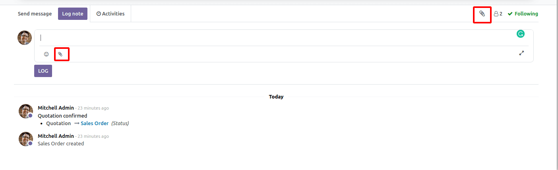View the followers list showing 2 followers

click(x=498, y=14)
